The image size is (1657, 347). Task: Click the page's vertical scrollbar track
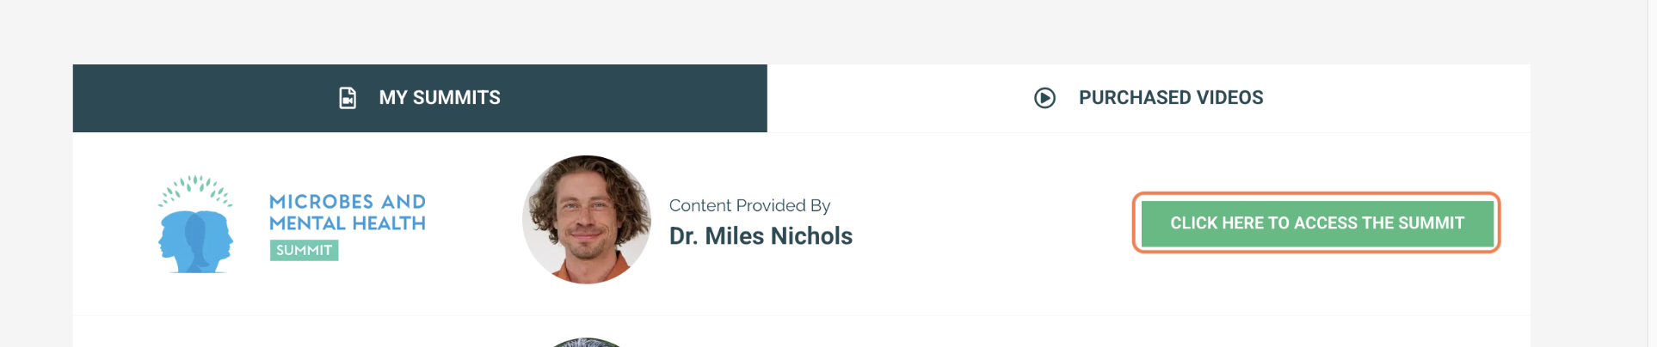point(1652,173)
